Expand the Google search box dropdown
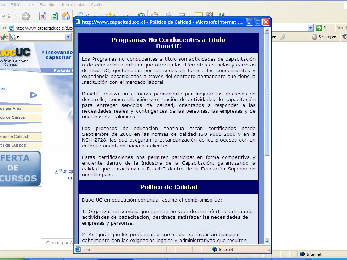This screenshot has width=347, height=260. pos(68,37)
